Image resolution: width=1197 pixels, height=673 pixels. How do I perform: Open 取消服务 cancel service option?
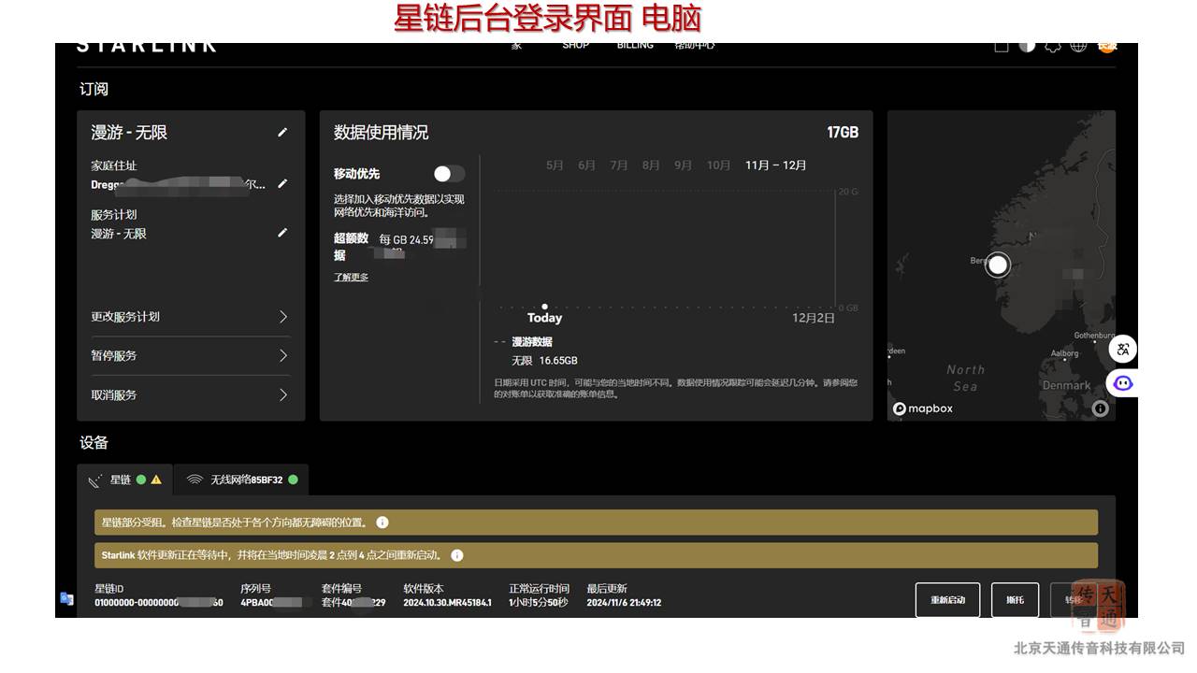pos(190,395)
